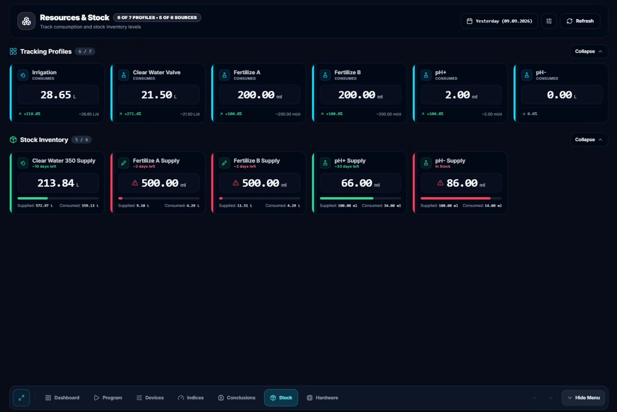Click the Fertilize B Supply pencil icon
The height and width of the screenshot is (412, 617).
pyautogui.click(x=224, y=163)
